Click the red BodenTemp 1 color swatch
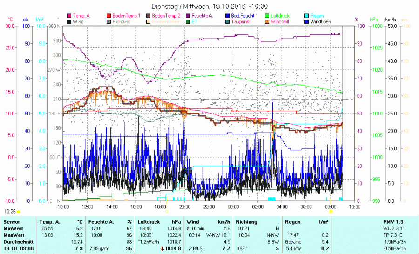Image resolution: width=419 pixels, height=254 pixels. tap(109, 16)
